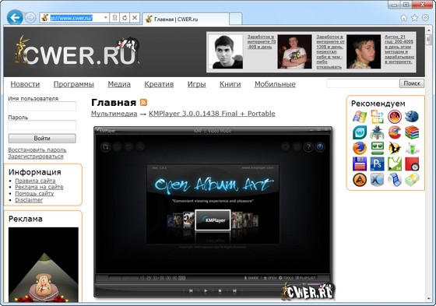Open the KMPlayer screenshot image

(x=213, y=212)
